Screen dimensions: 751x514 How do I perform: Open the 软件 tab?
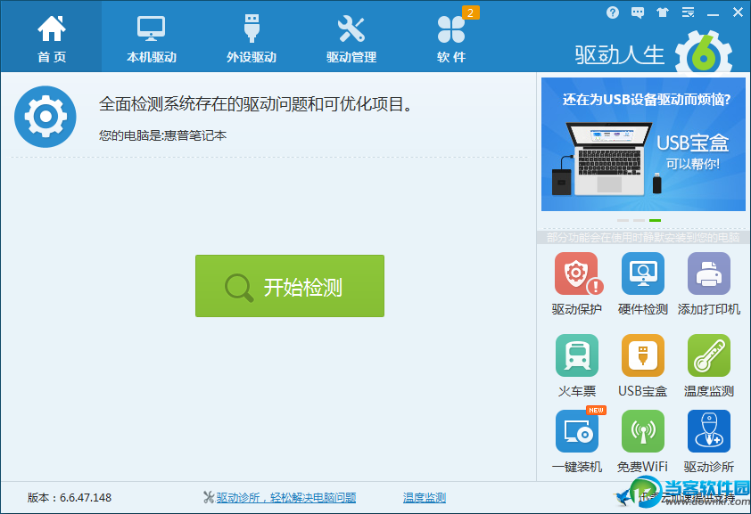coord(451,37)
